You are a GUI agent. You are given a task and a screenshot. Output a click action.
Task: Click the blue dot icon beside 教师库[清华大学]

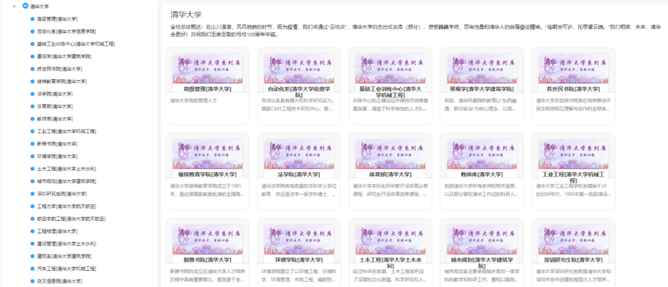32,119
